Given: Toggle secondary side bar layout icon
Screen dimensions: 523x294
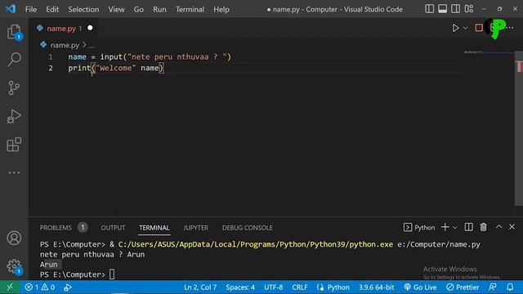Looking at the screenshot, I should pyautogui.click(x=456, y=9).
